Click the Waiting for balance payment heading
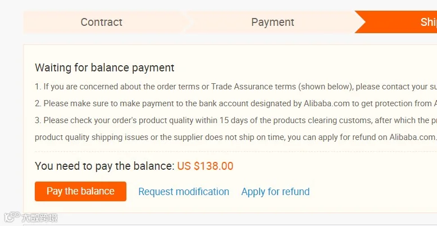437x226 pixels. point(104,68)
